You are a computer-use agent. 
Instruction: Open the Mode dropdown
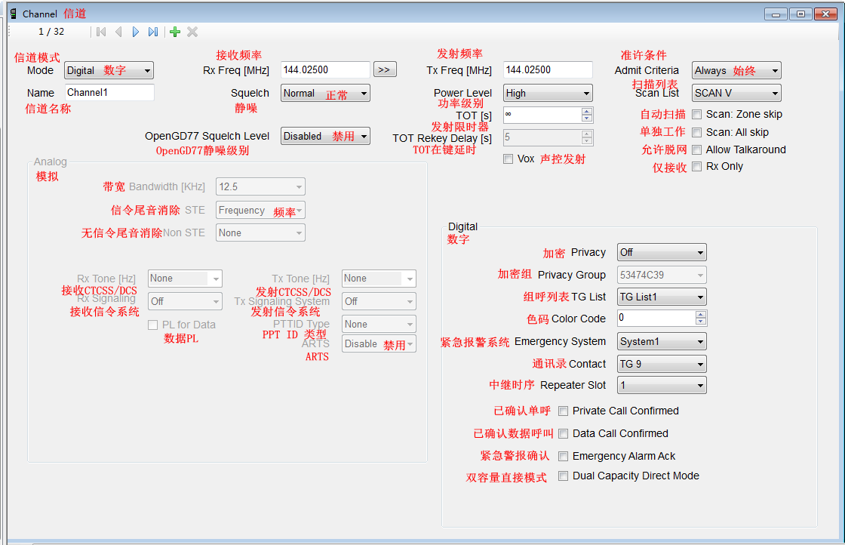[x=109, y=70]
